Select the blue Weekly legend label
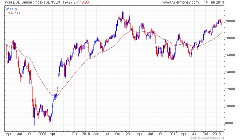 pyautogui.click(x=11, y=9)
